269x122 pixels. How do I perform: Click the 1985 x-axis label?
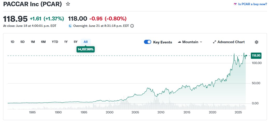click(x=32, y=112)
